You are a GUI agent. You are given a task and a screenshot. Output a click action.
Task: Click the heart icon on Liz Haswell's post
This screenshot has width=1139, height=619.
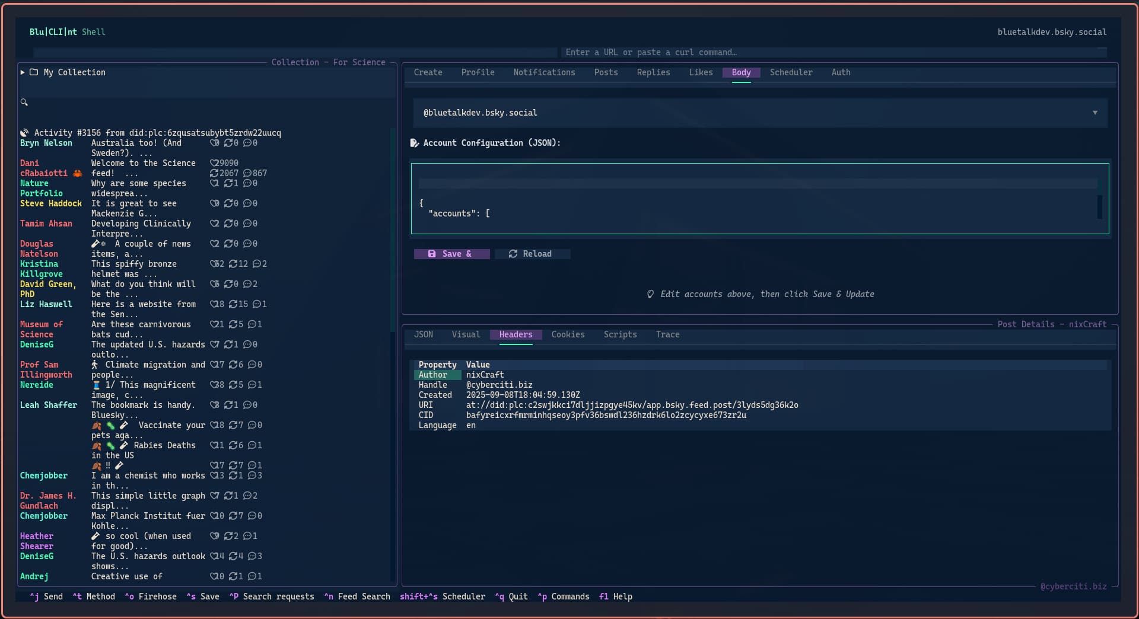coord(215,304)
